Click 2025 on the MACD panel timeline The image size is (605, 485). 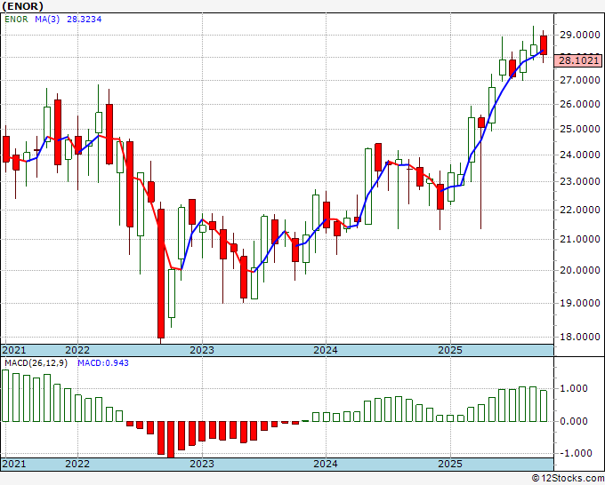coord(450,464)
